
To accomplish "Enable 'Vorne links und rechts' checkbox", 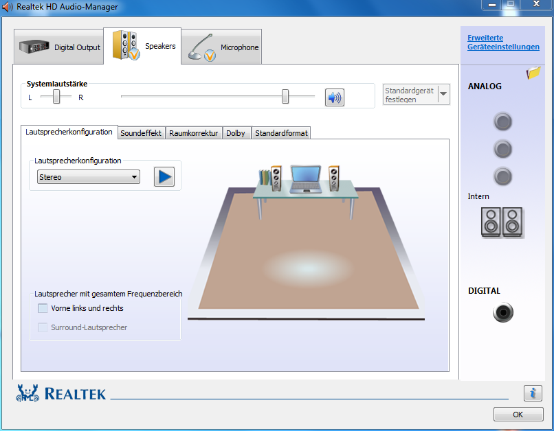I will 42,308.
